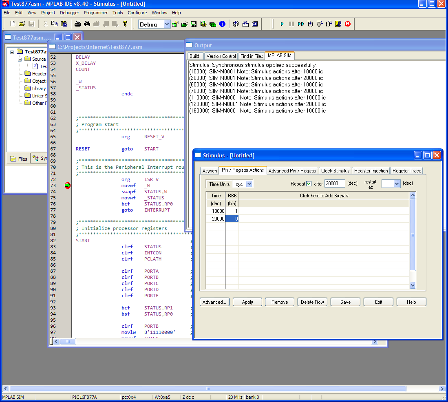Click the code editor horizontal scrollbar thumb
448x402 pixels.
68,341
